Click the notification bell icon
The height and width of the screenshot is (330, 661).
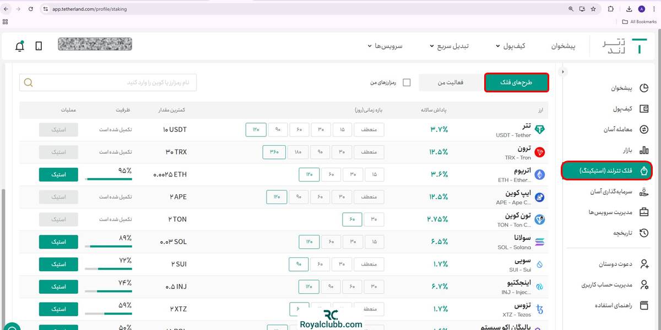[20, 46]
